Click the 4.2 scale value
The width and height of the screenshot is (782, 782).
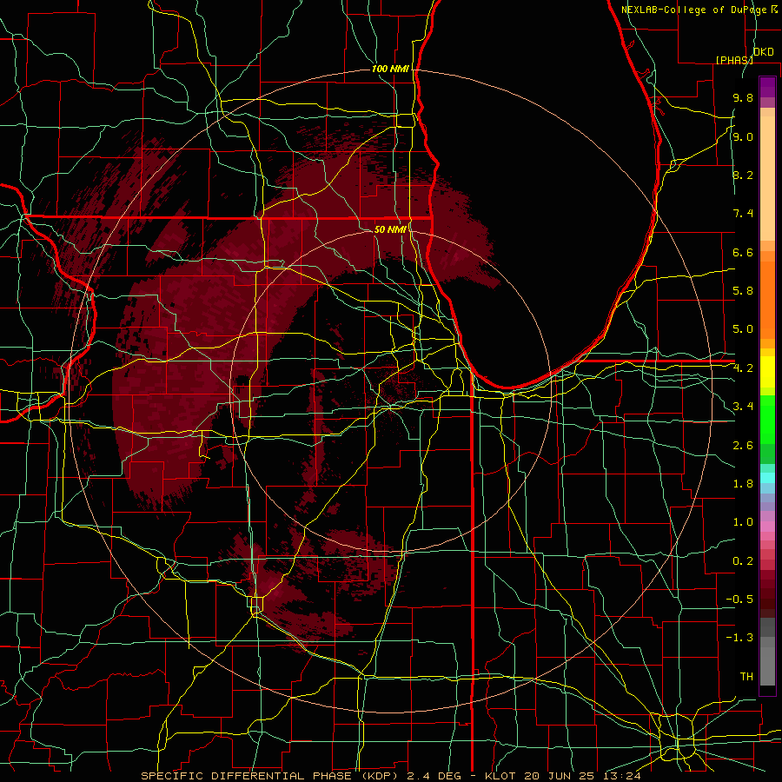[x=743, y=368]
